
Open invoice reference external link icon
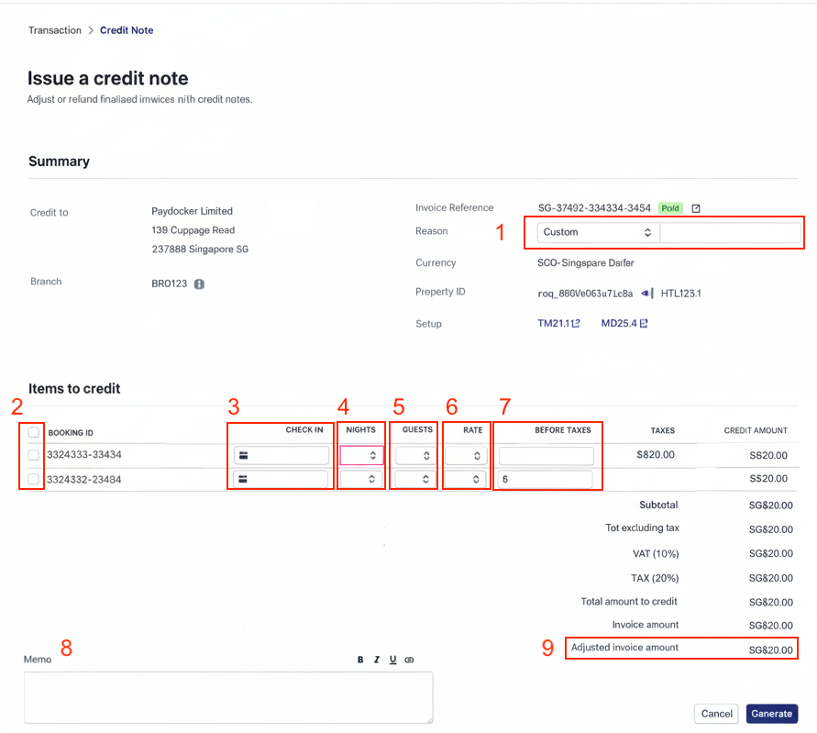pos(696,208)
